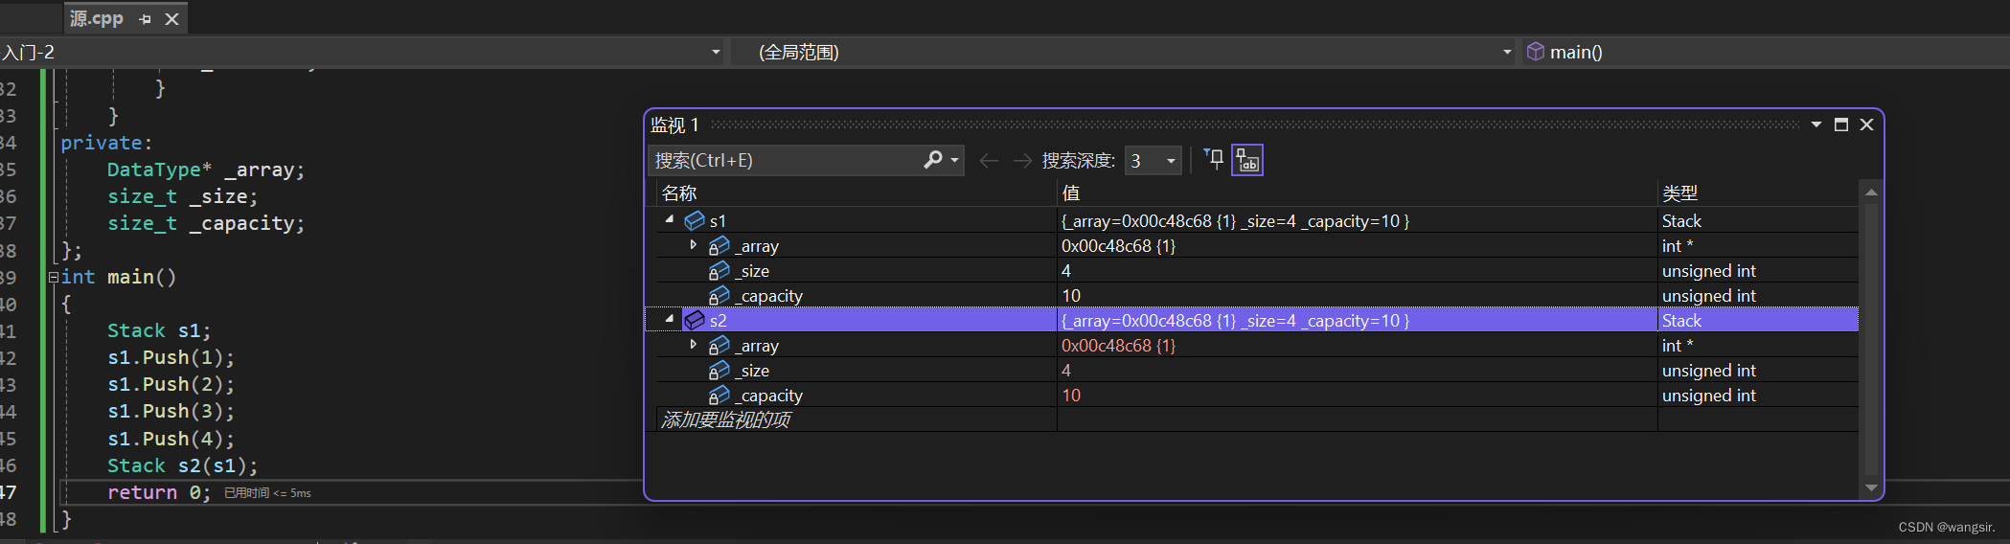
Task: Toggle the hex/text display icon
Action: point(1247,160)
